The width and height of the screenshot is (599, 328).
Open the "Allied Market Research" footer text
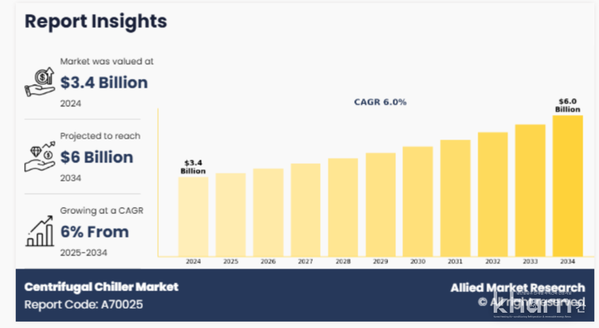pos(518,287)
